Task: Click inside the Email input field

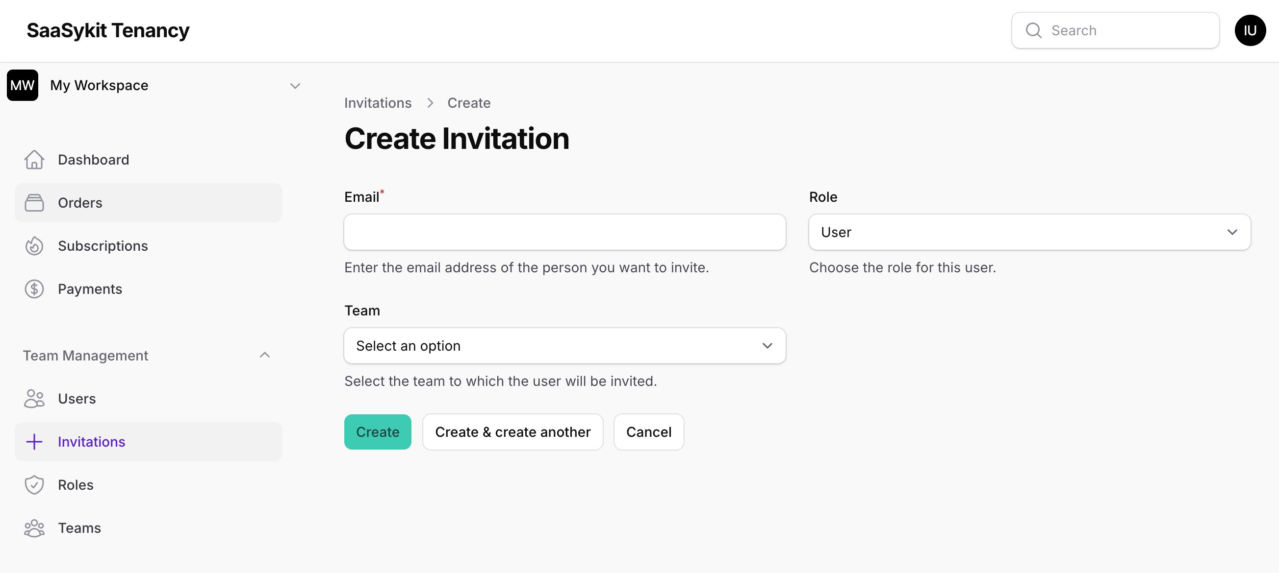Action: [564, 232]
